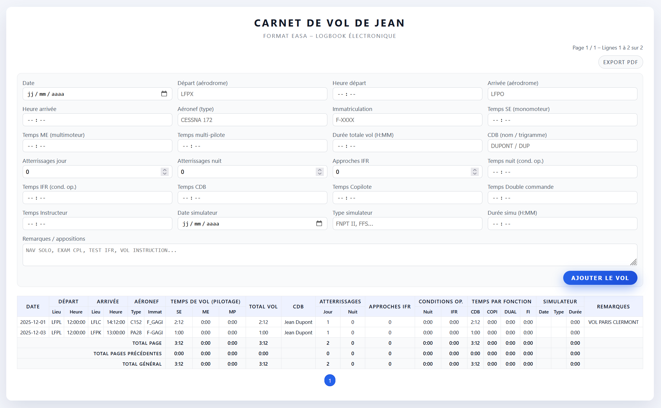
Task: Click the Temps nuit (cond. op.) field
Action: tap(562, 171)
